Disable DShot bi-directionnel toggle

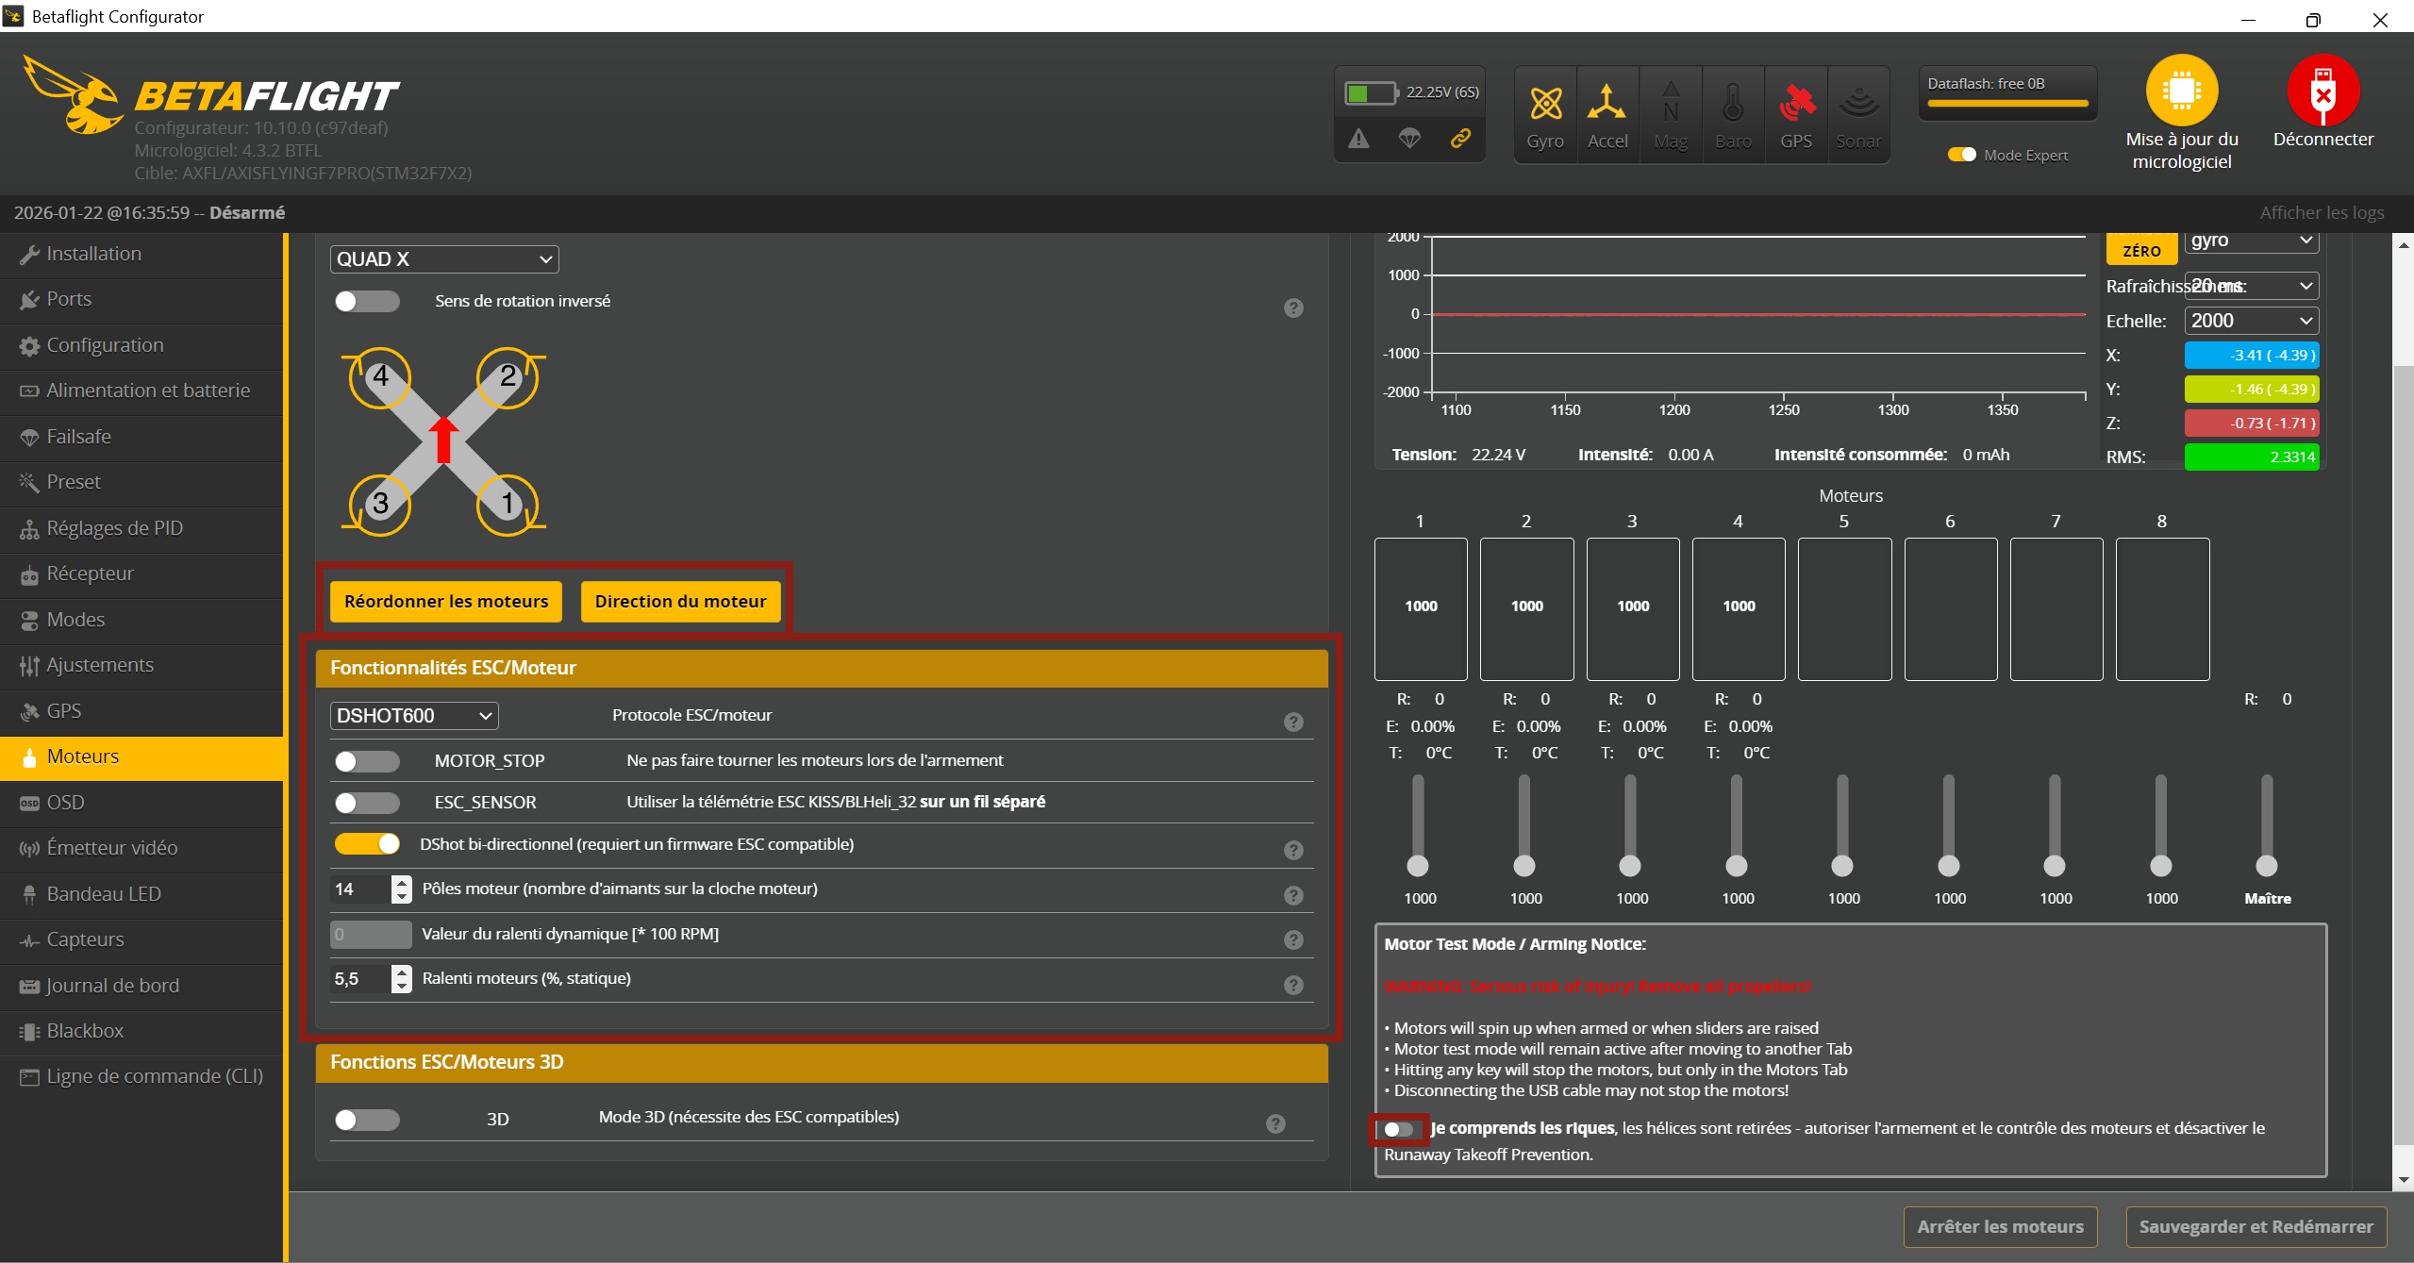coord(367,844)
